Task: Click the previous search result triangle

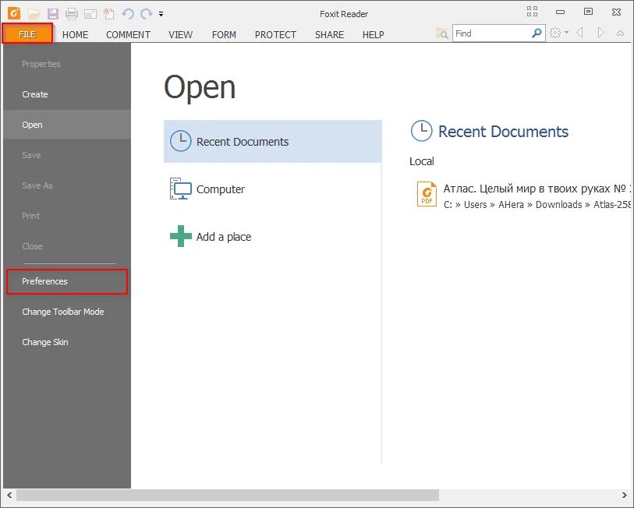Action: pos(580,32)
